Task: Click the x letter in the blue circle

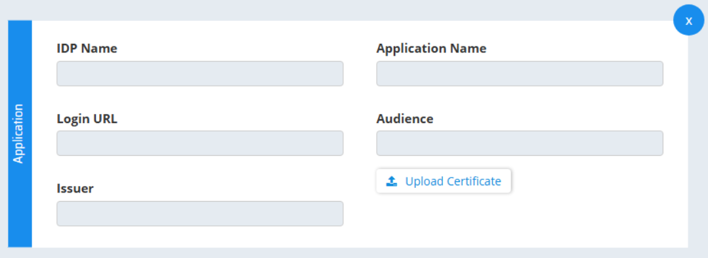Action: [688, 21]
